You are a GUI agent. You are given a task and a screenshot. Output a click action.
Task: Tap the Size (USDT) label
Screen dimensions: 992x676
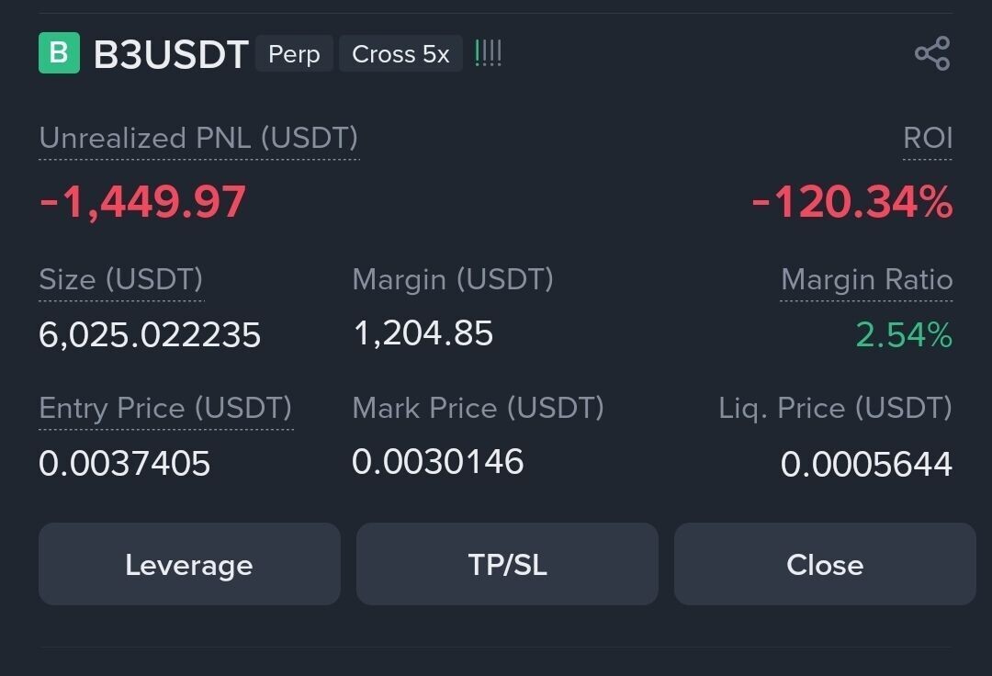coord(120,279)
